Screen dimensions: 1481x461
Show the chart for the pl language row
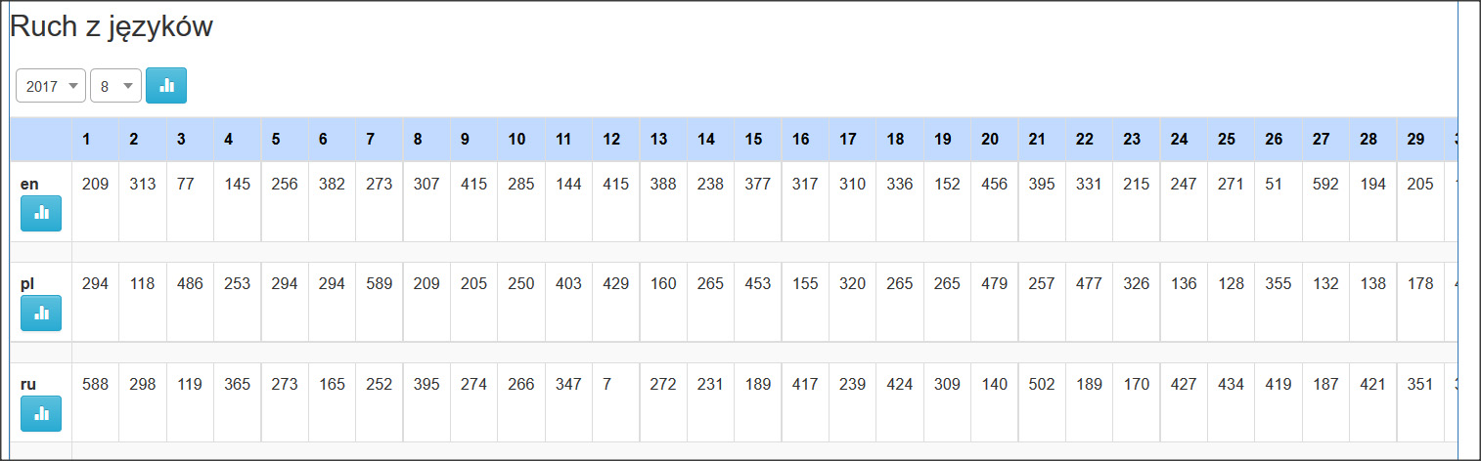pyautogui.click(x=41, y=313)
